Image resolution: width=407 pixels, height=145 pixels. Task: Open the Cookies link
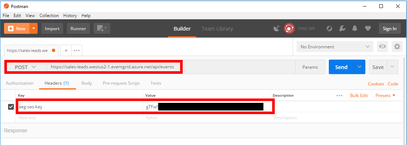coord(376,84)
